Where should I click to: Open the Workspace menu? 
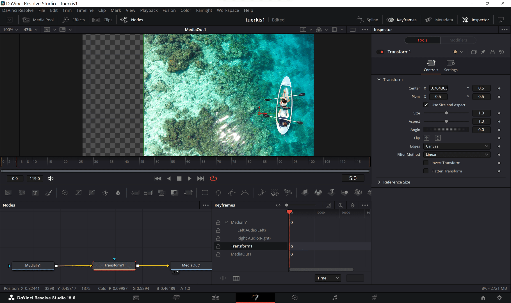click(x=228, y=10)
